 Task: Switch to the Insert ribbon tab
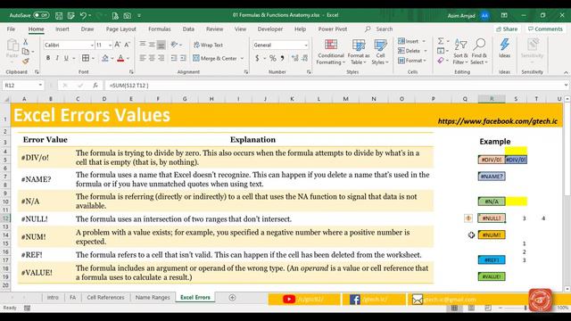tap(62, 29)
